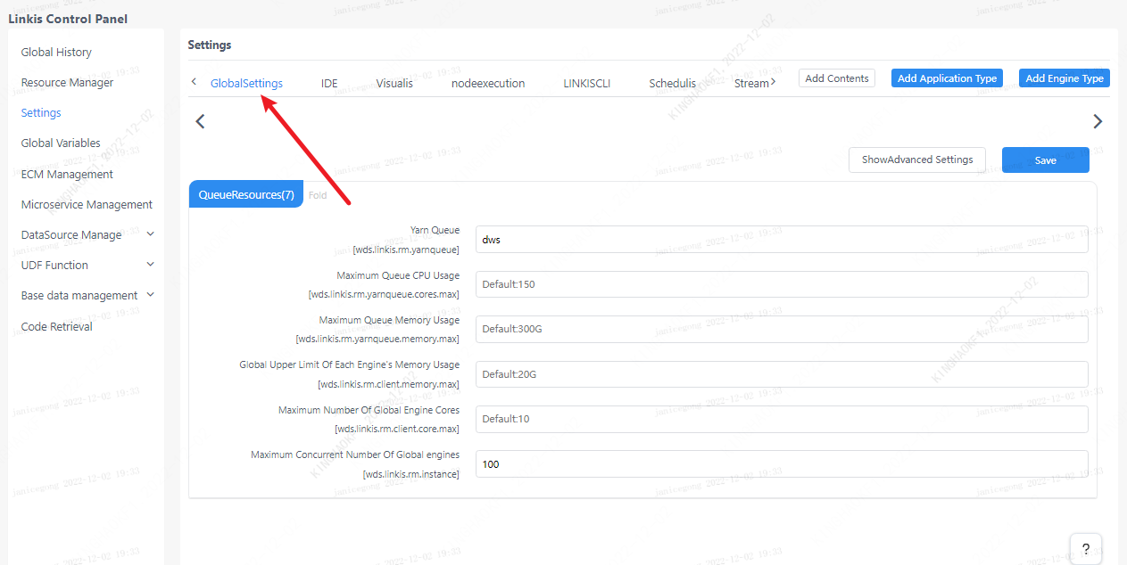Image resolution: width=1127 pixels, height=565 pixels.
Task: Focus the Maximum Queue CPU Usage field
Action: coord(781,284)
